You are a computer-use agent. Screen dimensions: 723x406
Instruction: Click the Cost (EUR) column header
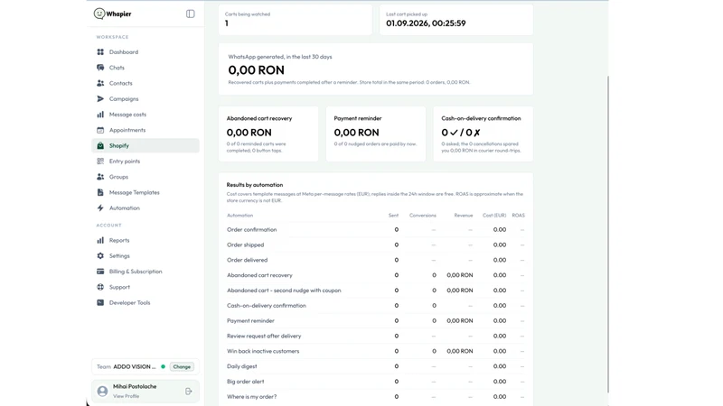pyautogui.click(x=494, y=216)
